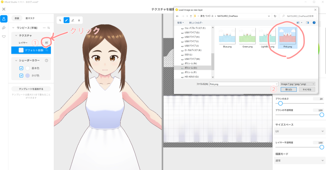
Task: Open the UV サイズスペース dropdown
Action: (299, 131)
